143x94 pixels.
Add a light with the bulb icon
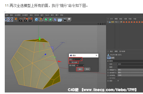(69, 20)
